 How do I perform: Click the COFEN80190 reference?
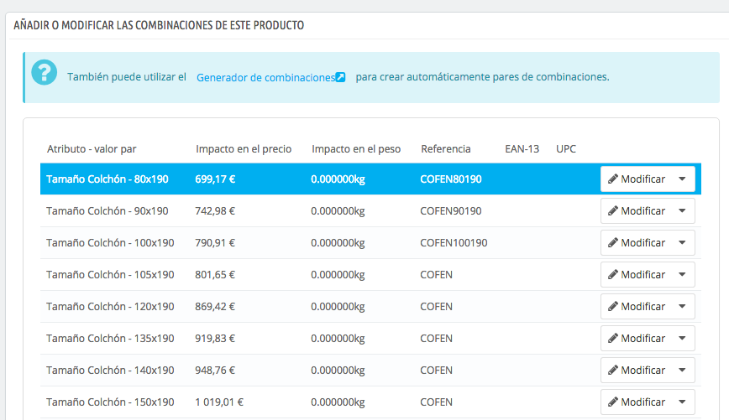click(451, 179)
